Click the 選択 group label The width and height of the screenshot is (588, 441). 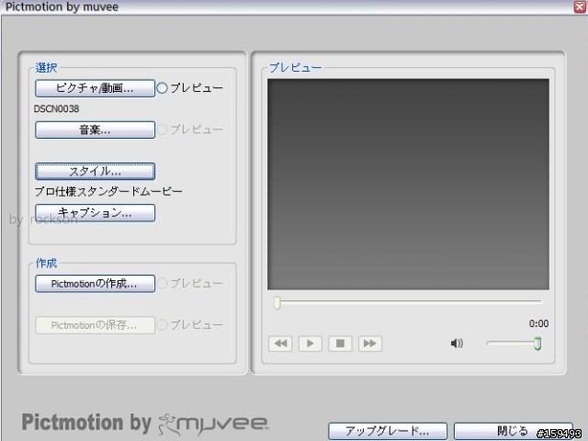pos(46,68)
